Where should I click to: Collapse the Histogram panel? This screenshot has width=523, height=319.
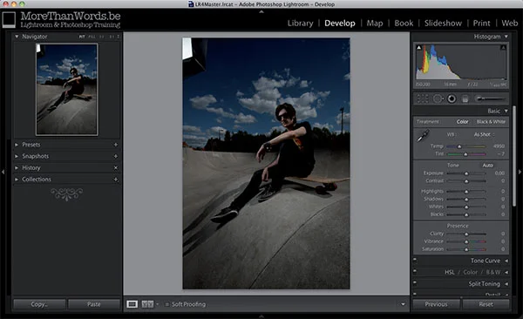(x=506, y=37)
